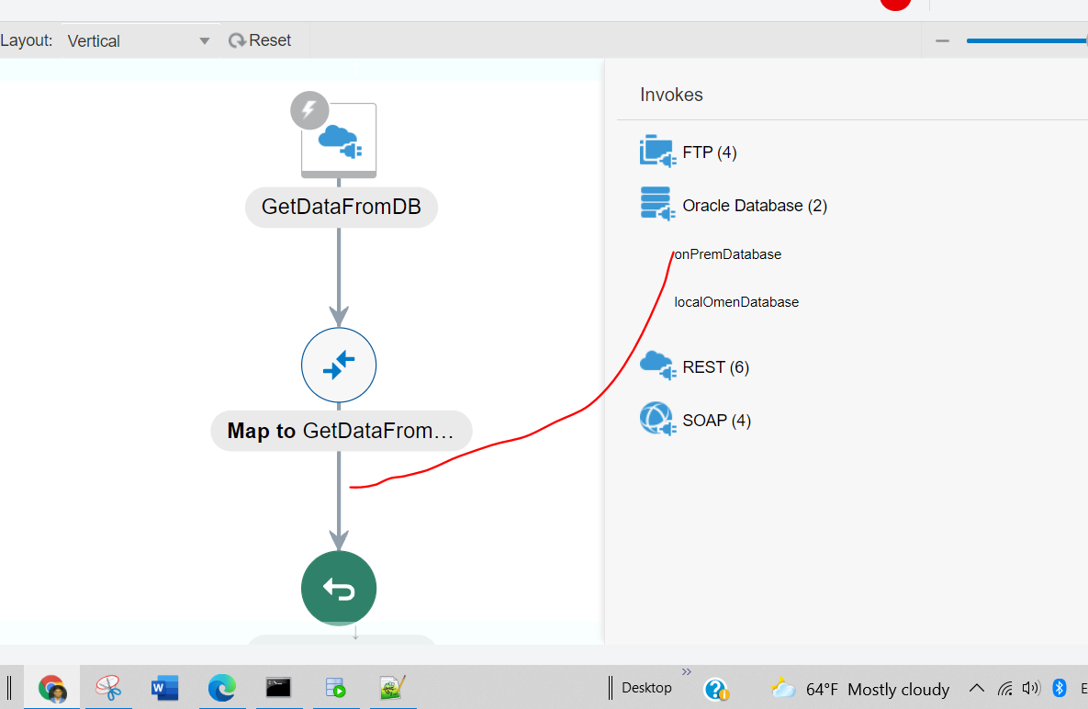The height and width of the screenshot is (709, 1088).
Task: Click the Oracle Database adapter icon
Action: coord(656,204)
